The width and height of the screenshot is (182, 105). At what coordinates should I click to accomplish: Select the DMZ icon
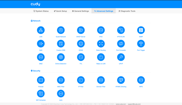tap(41, 57)
